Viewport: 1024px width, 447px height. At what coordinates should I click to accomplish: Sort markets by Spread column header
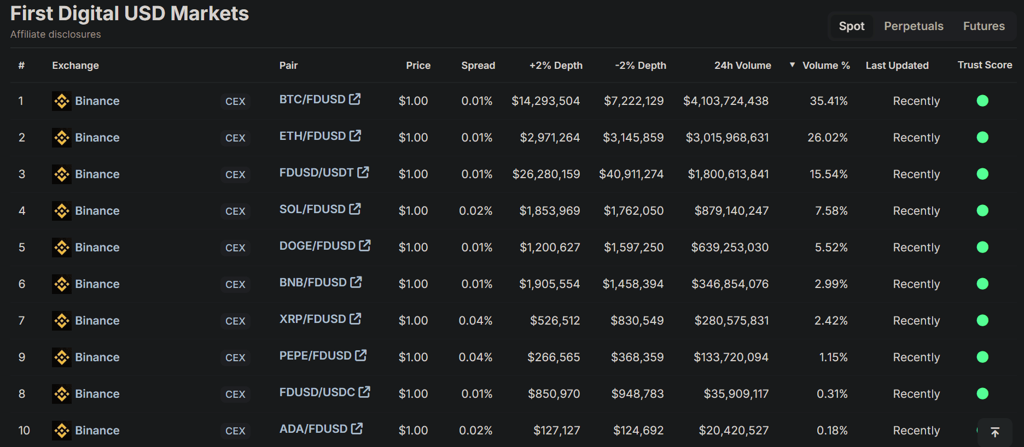coord(478,66)
